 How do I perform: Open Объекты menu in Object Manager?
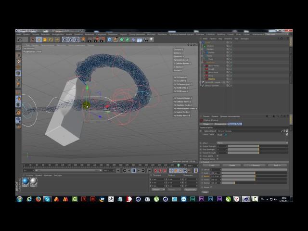tap(228, 38)
